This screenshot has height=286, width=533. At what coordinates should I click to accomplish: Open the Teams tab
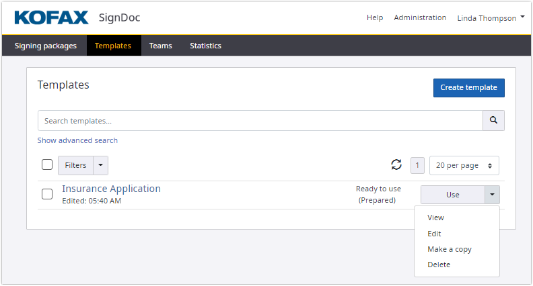tap(160, 46)
